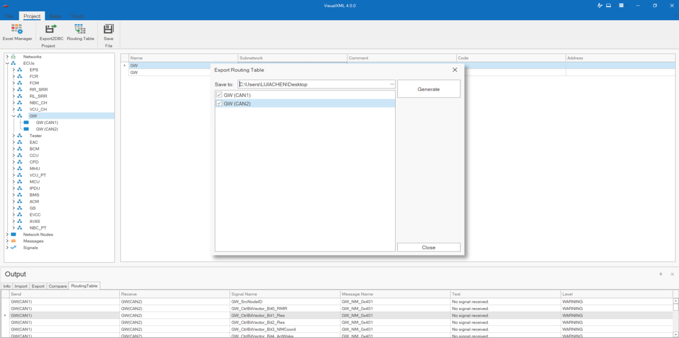The image size is (679, 338).
Task: Close the Export Routing Table dialog with X
Action: [x=455, y=70]
